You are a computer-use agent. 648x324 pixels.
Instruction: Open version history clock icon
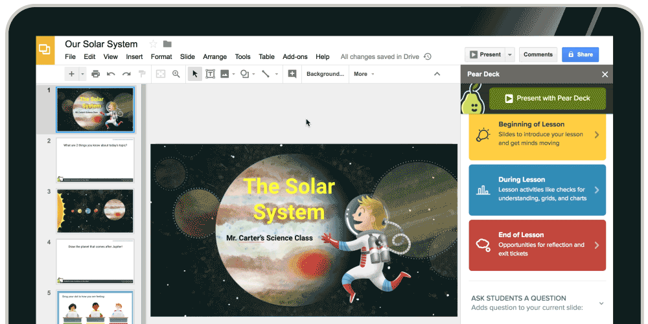click(x=428, y=56)
